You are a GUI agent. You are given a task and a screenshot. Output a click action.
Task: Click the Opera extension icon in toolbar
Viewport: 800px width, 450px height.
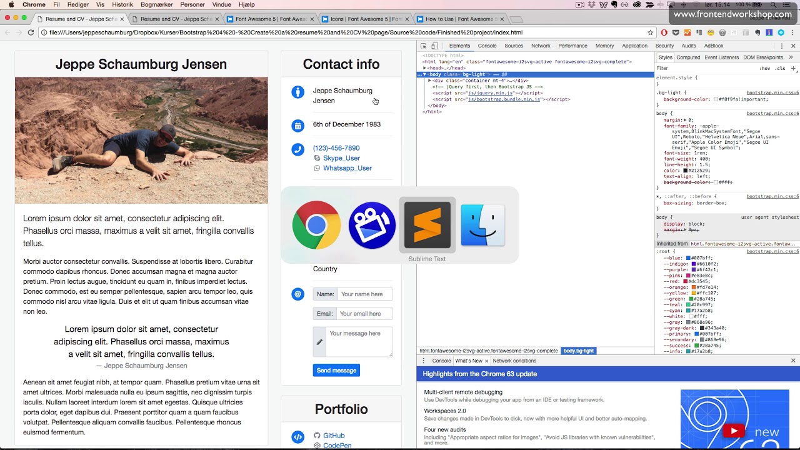664,32
